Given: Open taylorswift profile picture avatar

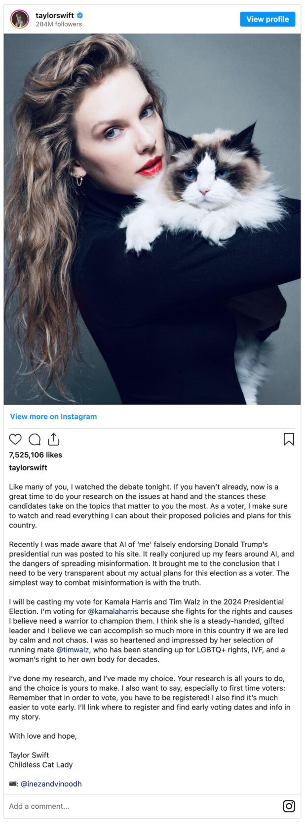Looking at the screenshot, I should pyautogui.click(x=20, y=19).
